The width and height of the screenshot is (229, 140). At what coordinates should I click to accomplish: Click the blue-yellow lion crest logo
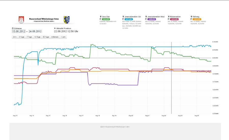click(66, 20)
